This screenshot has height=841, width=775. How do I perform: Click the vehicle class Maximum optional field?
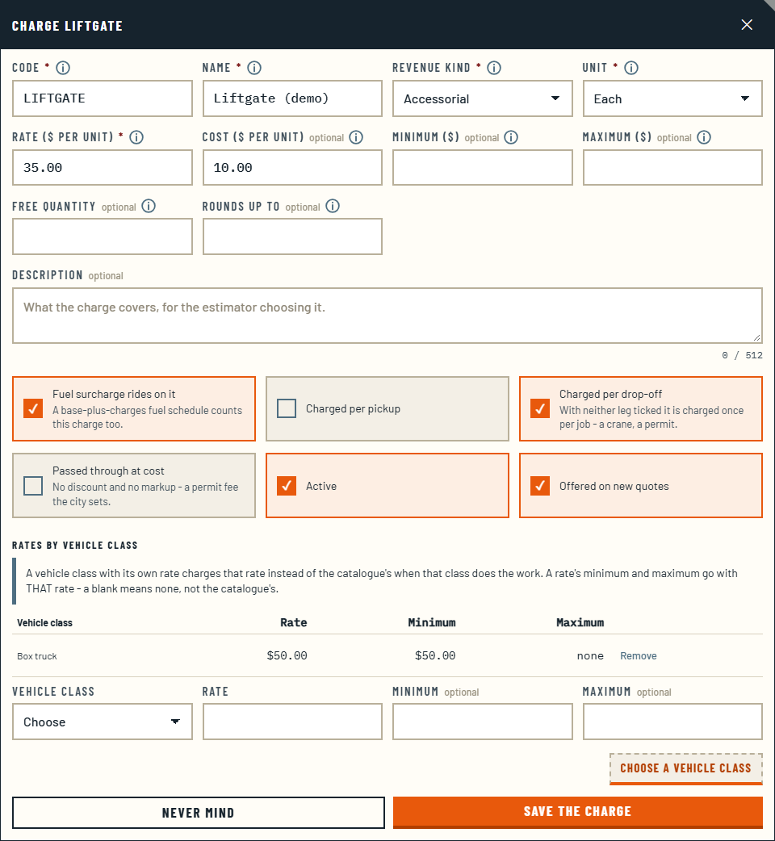click(672, 722)
